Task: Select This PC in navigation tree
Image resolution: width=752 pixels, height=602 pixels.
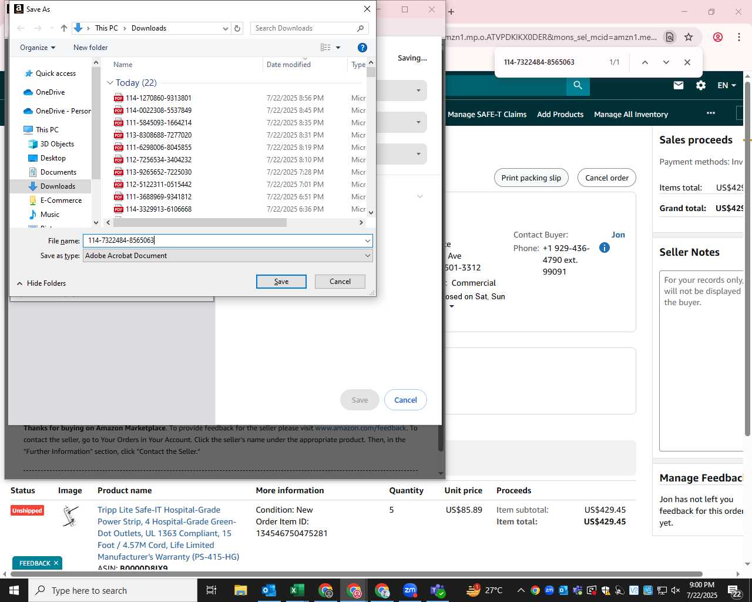Action: tap(46, 130)
